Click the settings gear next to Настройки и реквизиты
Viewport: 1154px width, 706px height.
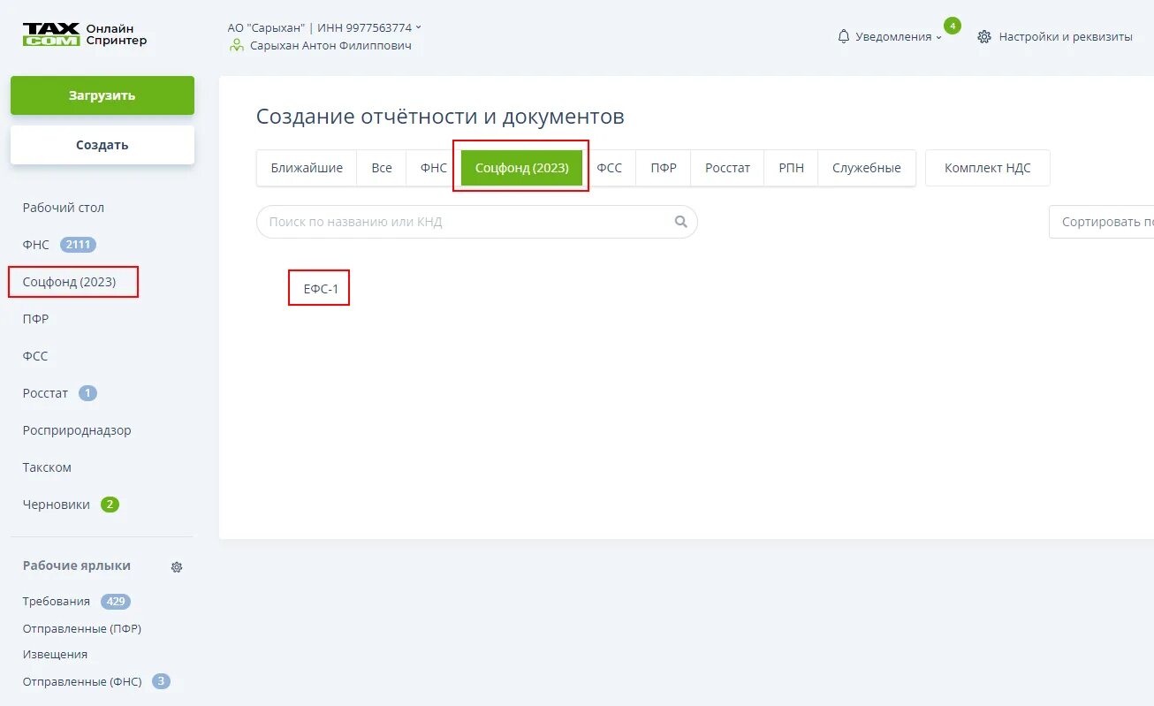click(x=984, y=37)
